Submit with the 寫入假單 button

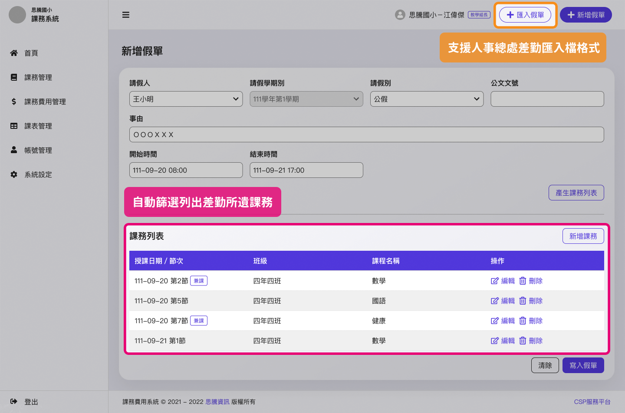583,365
